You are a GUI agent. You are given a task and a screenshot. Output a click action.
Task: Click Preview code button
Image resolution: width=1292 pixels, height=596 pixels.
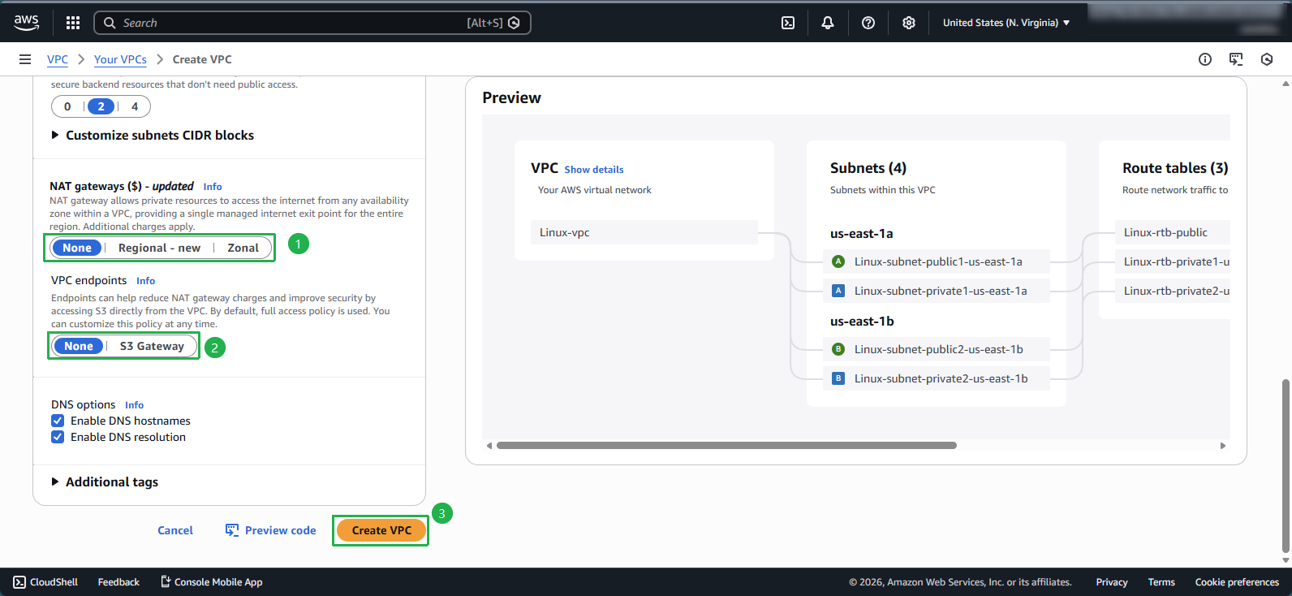(x=270, y=530)
